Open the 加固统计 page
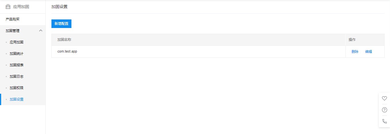 tap(17, 53)
